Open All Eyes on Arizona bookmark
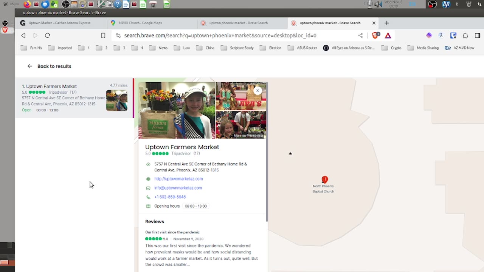Screen dimensions: 484x272 (349, 48)
